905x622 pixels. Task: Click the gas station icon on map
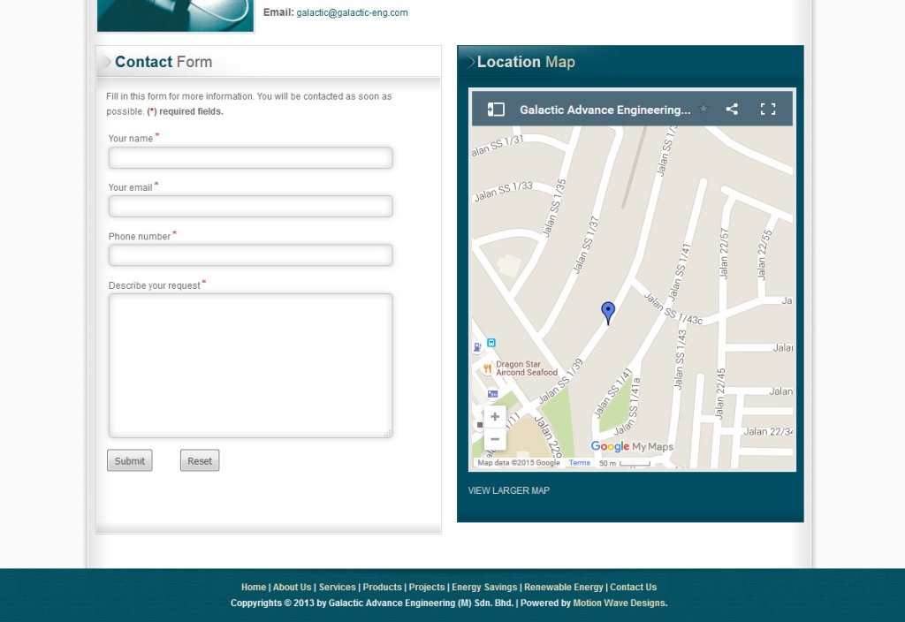click(x=478, y=346)
